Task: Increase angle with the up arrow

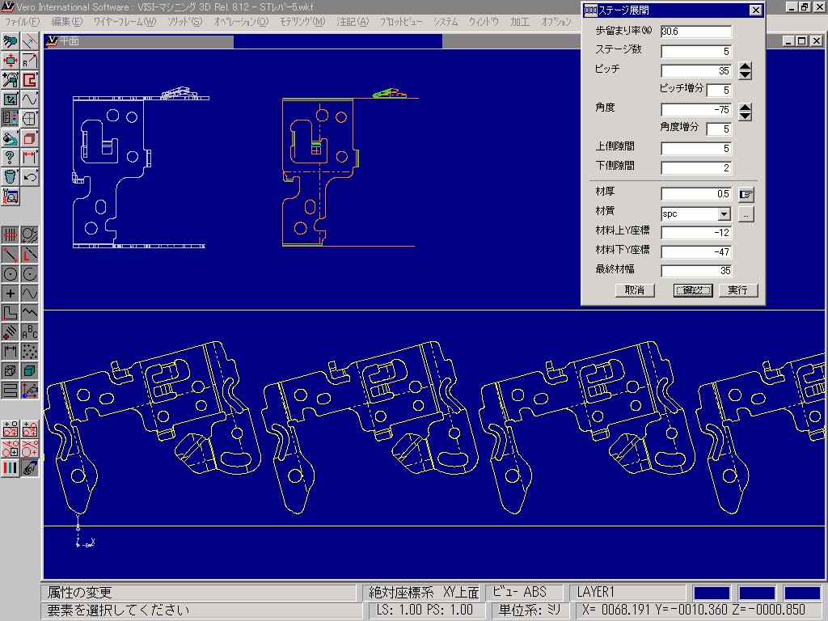Action: pos(745,107)
